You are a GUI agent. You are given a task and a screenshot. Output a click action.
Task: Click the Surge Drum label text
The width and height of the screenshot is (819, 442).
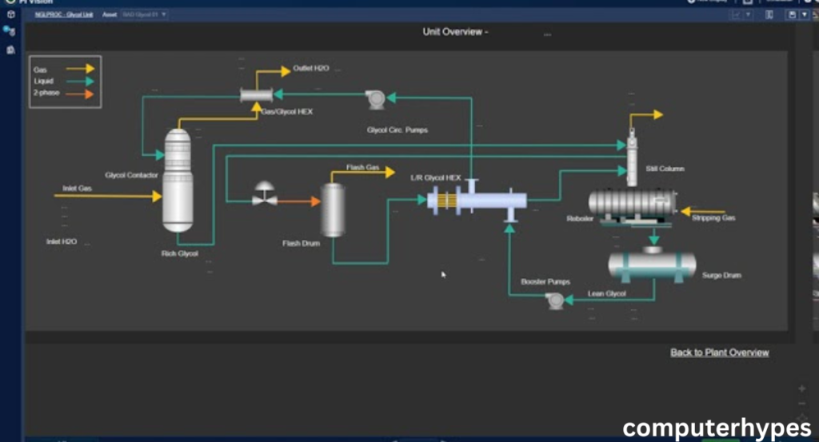point(721,276)
